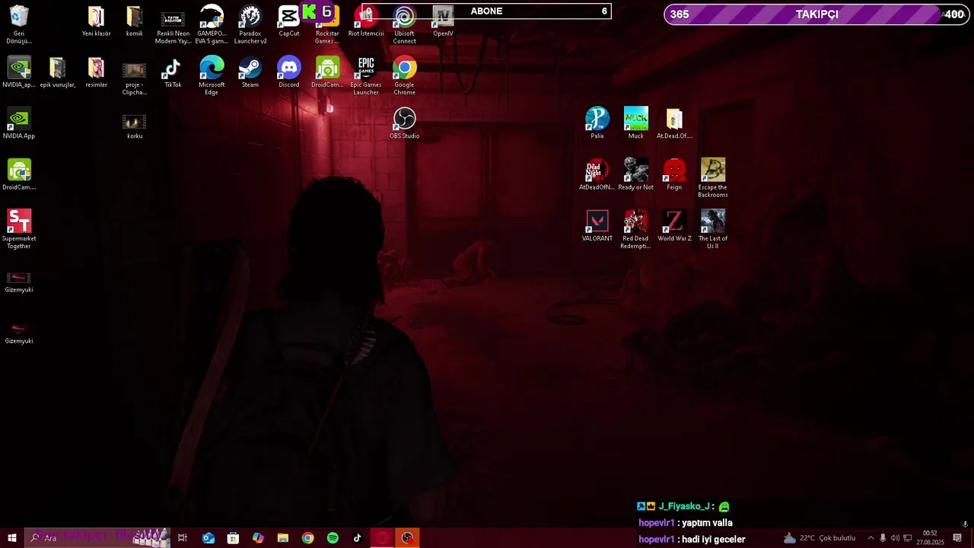
Task: Open Outlook from the taskbar
Action: (208, 538)
